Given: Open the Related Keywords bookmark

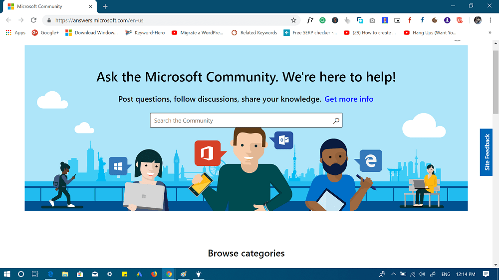Looking at the screenshot, I should click(x=254, y=32).
